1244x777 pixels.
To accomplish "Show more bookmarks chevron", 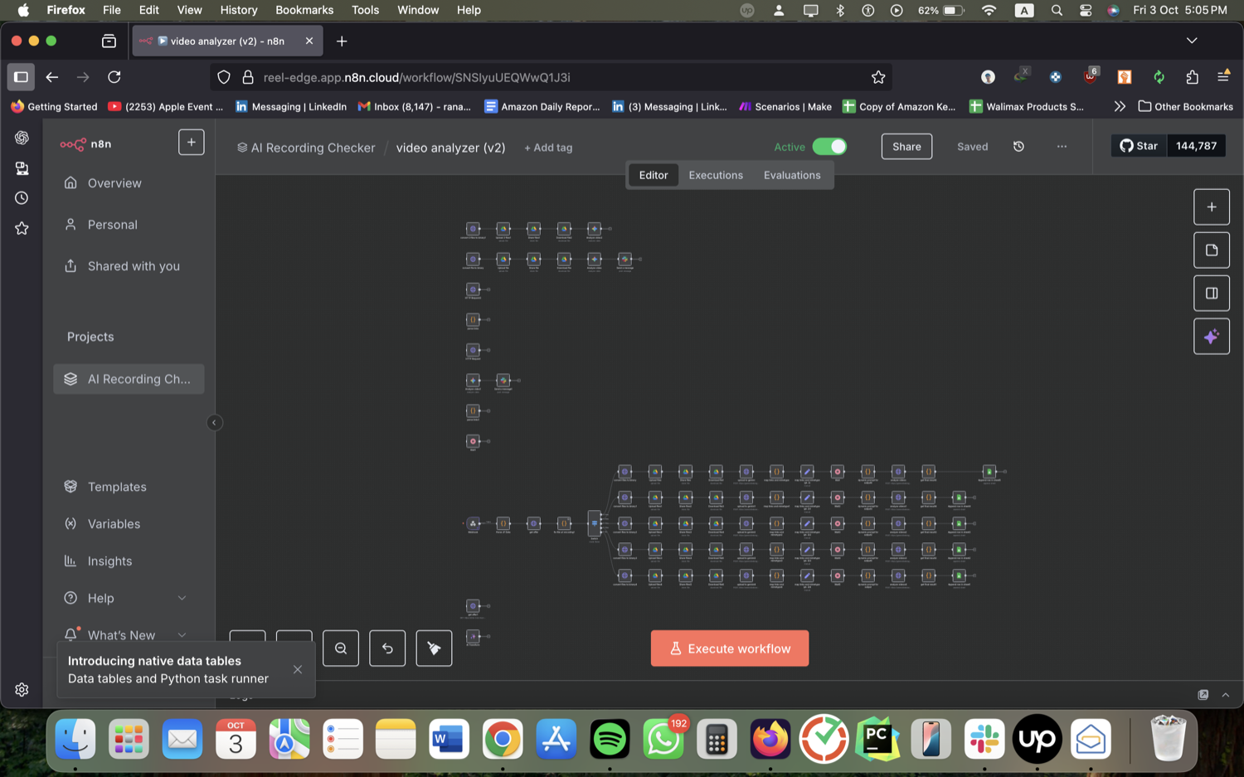I will click(1120, 106).
